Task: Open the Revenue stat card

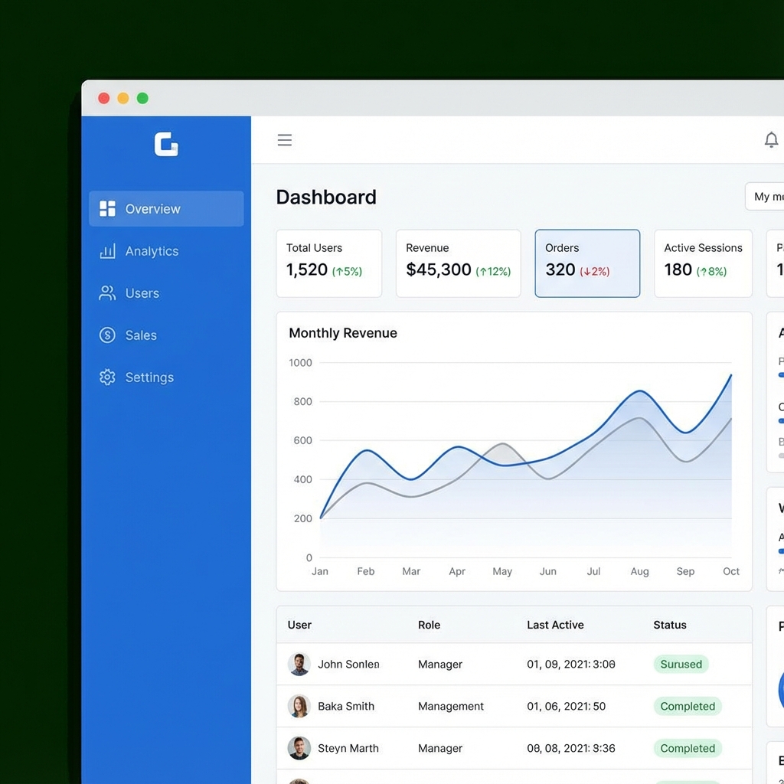Action: click(x=458, y=263)
